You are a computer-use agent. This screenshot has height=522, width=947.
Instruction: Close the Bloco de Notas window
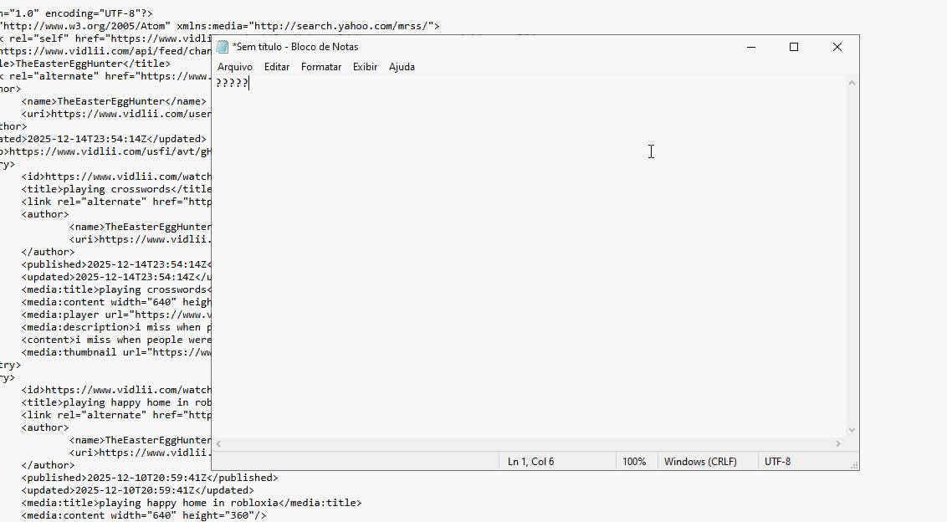(x=837, y=47)
